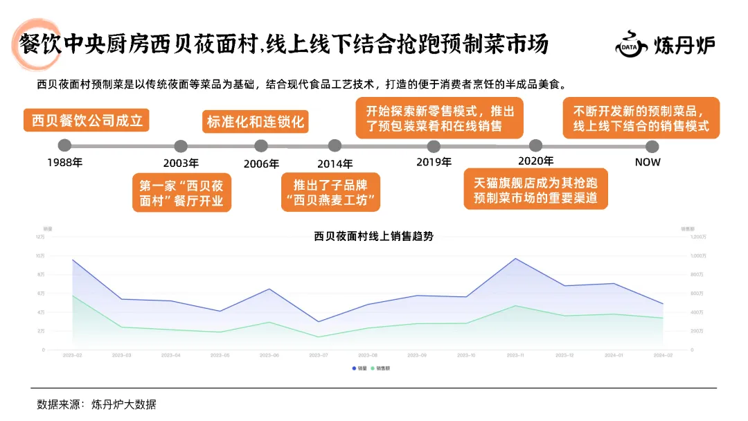Click the 不断开发新的预制菜品 orange box
Screen dimensions: 748x421
click(x=641, y=118)
